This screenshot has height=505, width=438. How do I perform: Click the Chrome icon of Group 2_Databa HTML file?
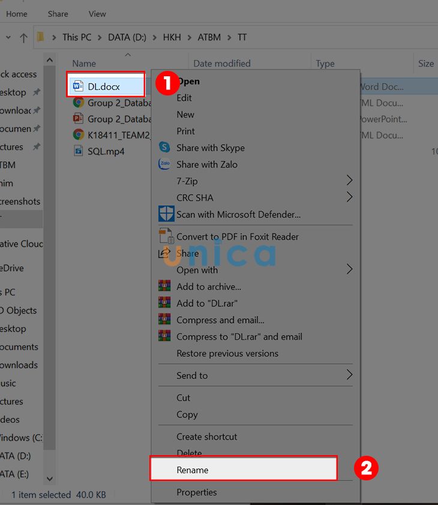[78, 103]
